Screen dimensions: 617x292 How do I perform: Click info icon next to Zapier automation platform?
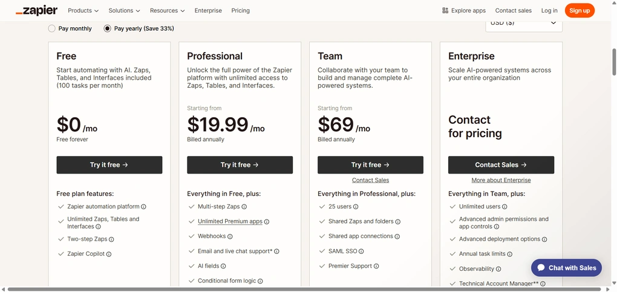(143, 207)
